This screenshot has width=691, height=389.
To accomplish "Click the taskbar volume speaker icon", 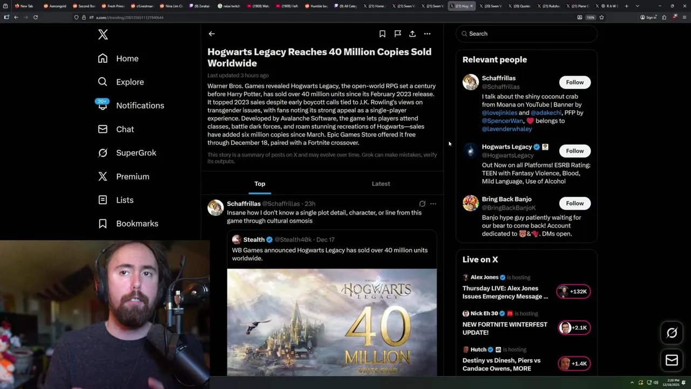I will point(656,383).
